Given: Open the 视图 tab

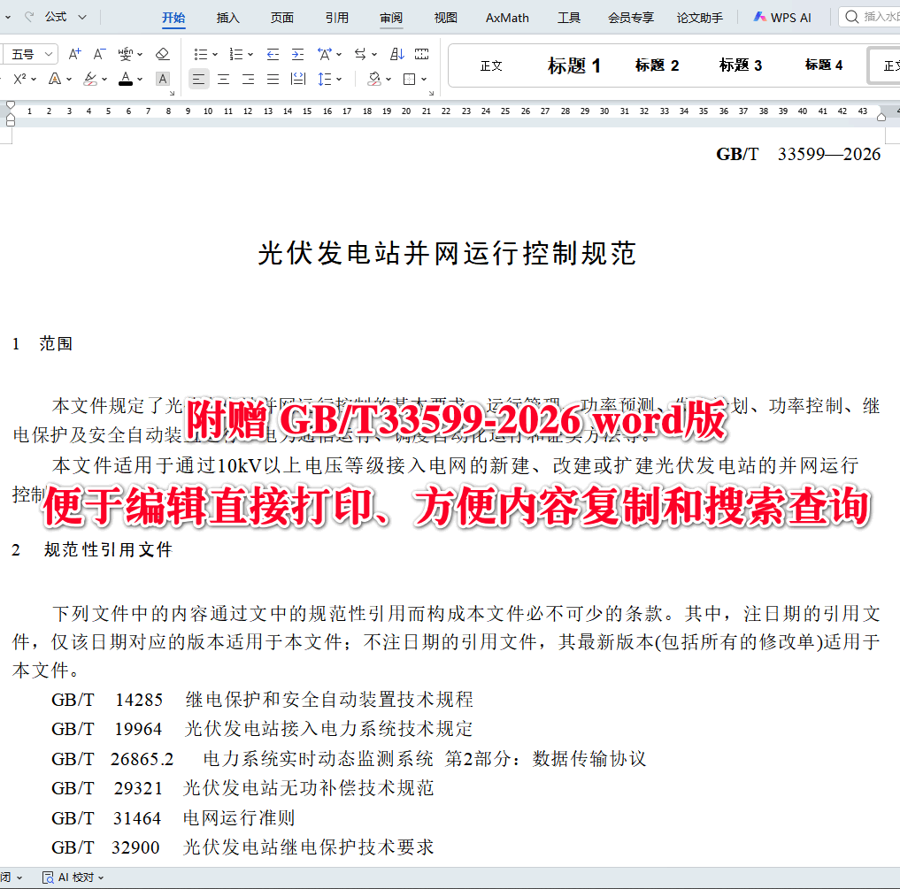Looking at the screenshot, I should [x=446, y=18].
